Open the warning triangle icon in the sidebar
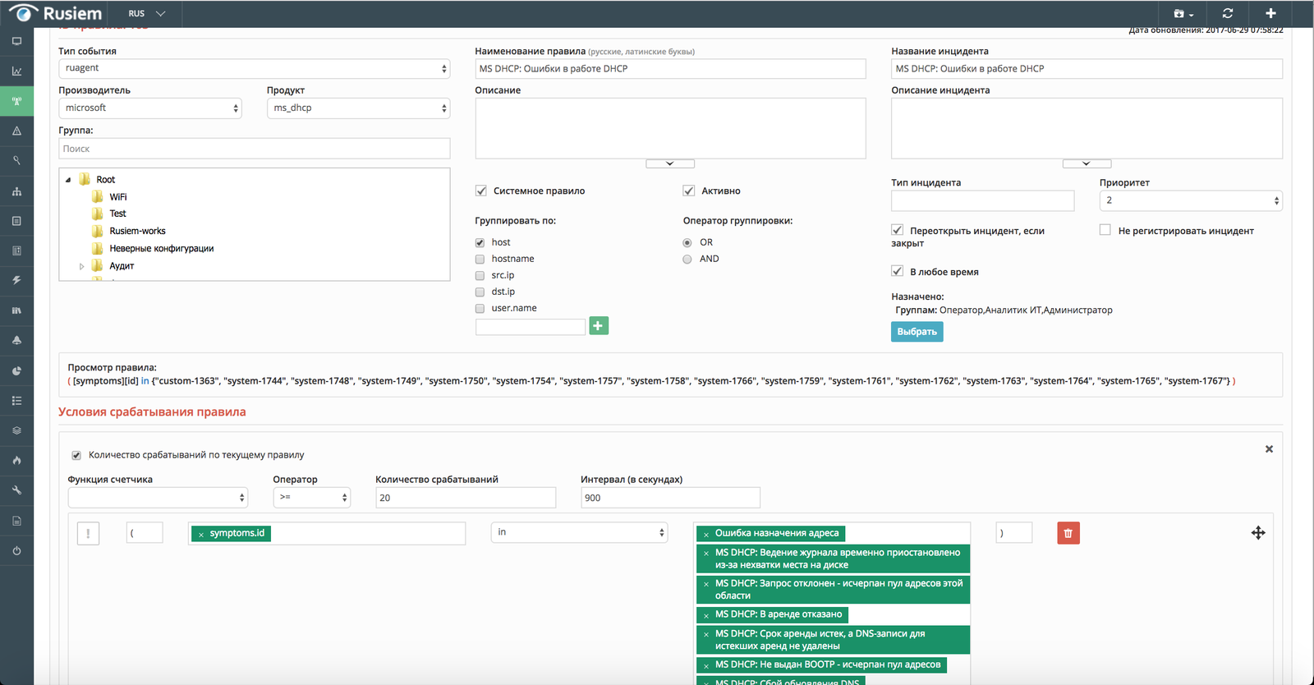 (16, 131)
